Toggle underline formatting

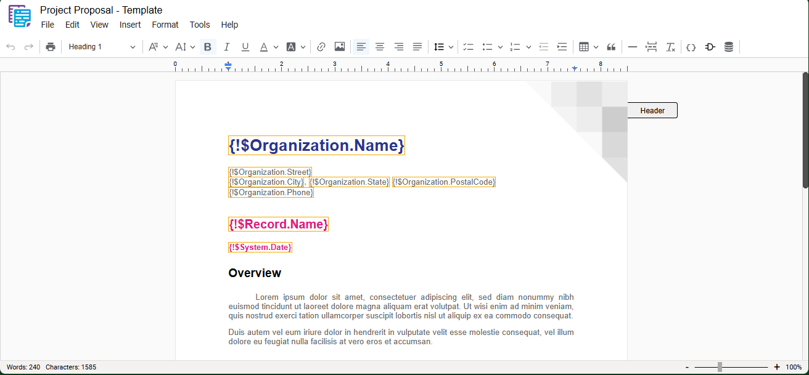245,47
